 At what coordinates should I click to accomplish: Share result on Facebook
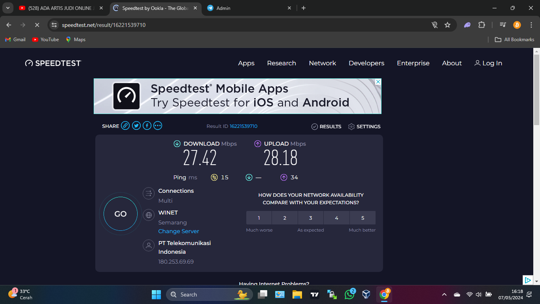point(147,126)
